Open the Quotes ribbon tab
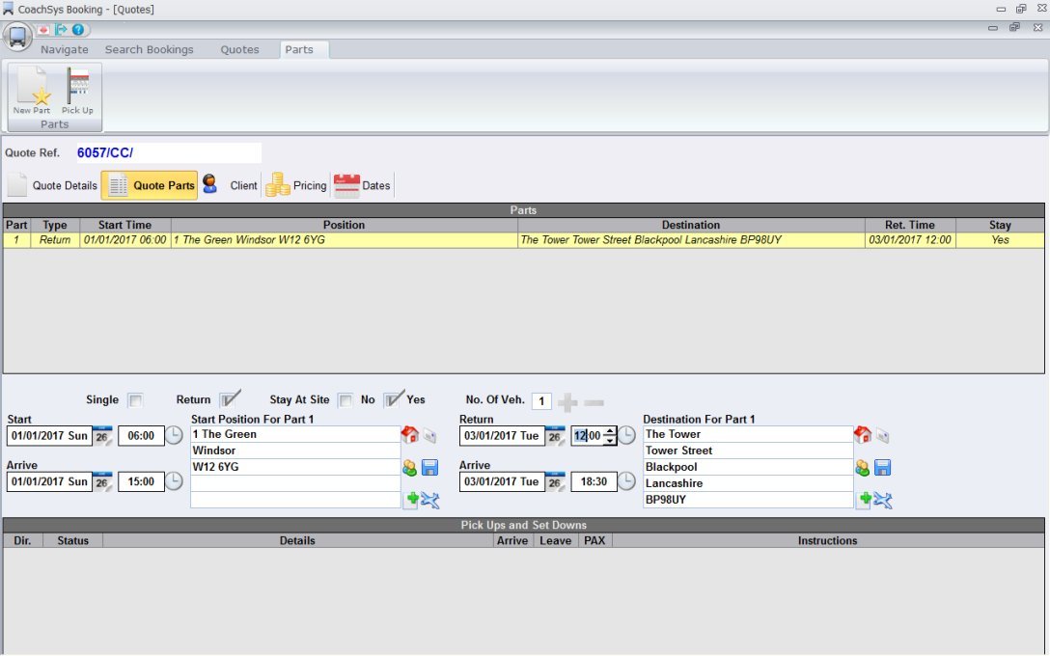The height and width of the screenshot is (656, 1050). pos(239,49)
